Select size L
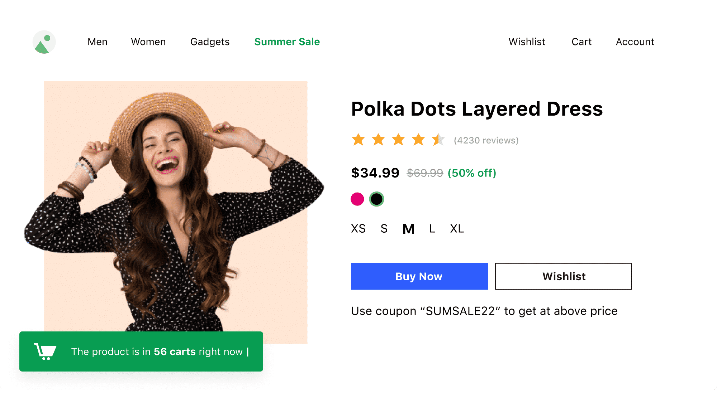Image resolution: width=717 pixels, height=393 pixels. pyautogui.click(x=432, y=228)
